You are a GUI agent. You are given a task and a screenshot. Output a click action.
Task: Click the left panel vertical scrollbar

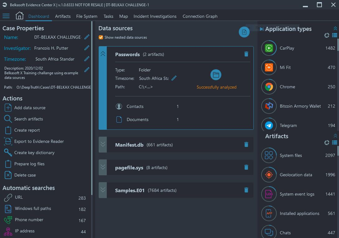(92, 108)
